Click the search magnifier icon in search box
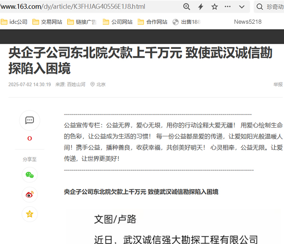 pos(260,7)
